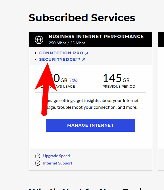Click the globe icon in service header

(x=39, y=40)
